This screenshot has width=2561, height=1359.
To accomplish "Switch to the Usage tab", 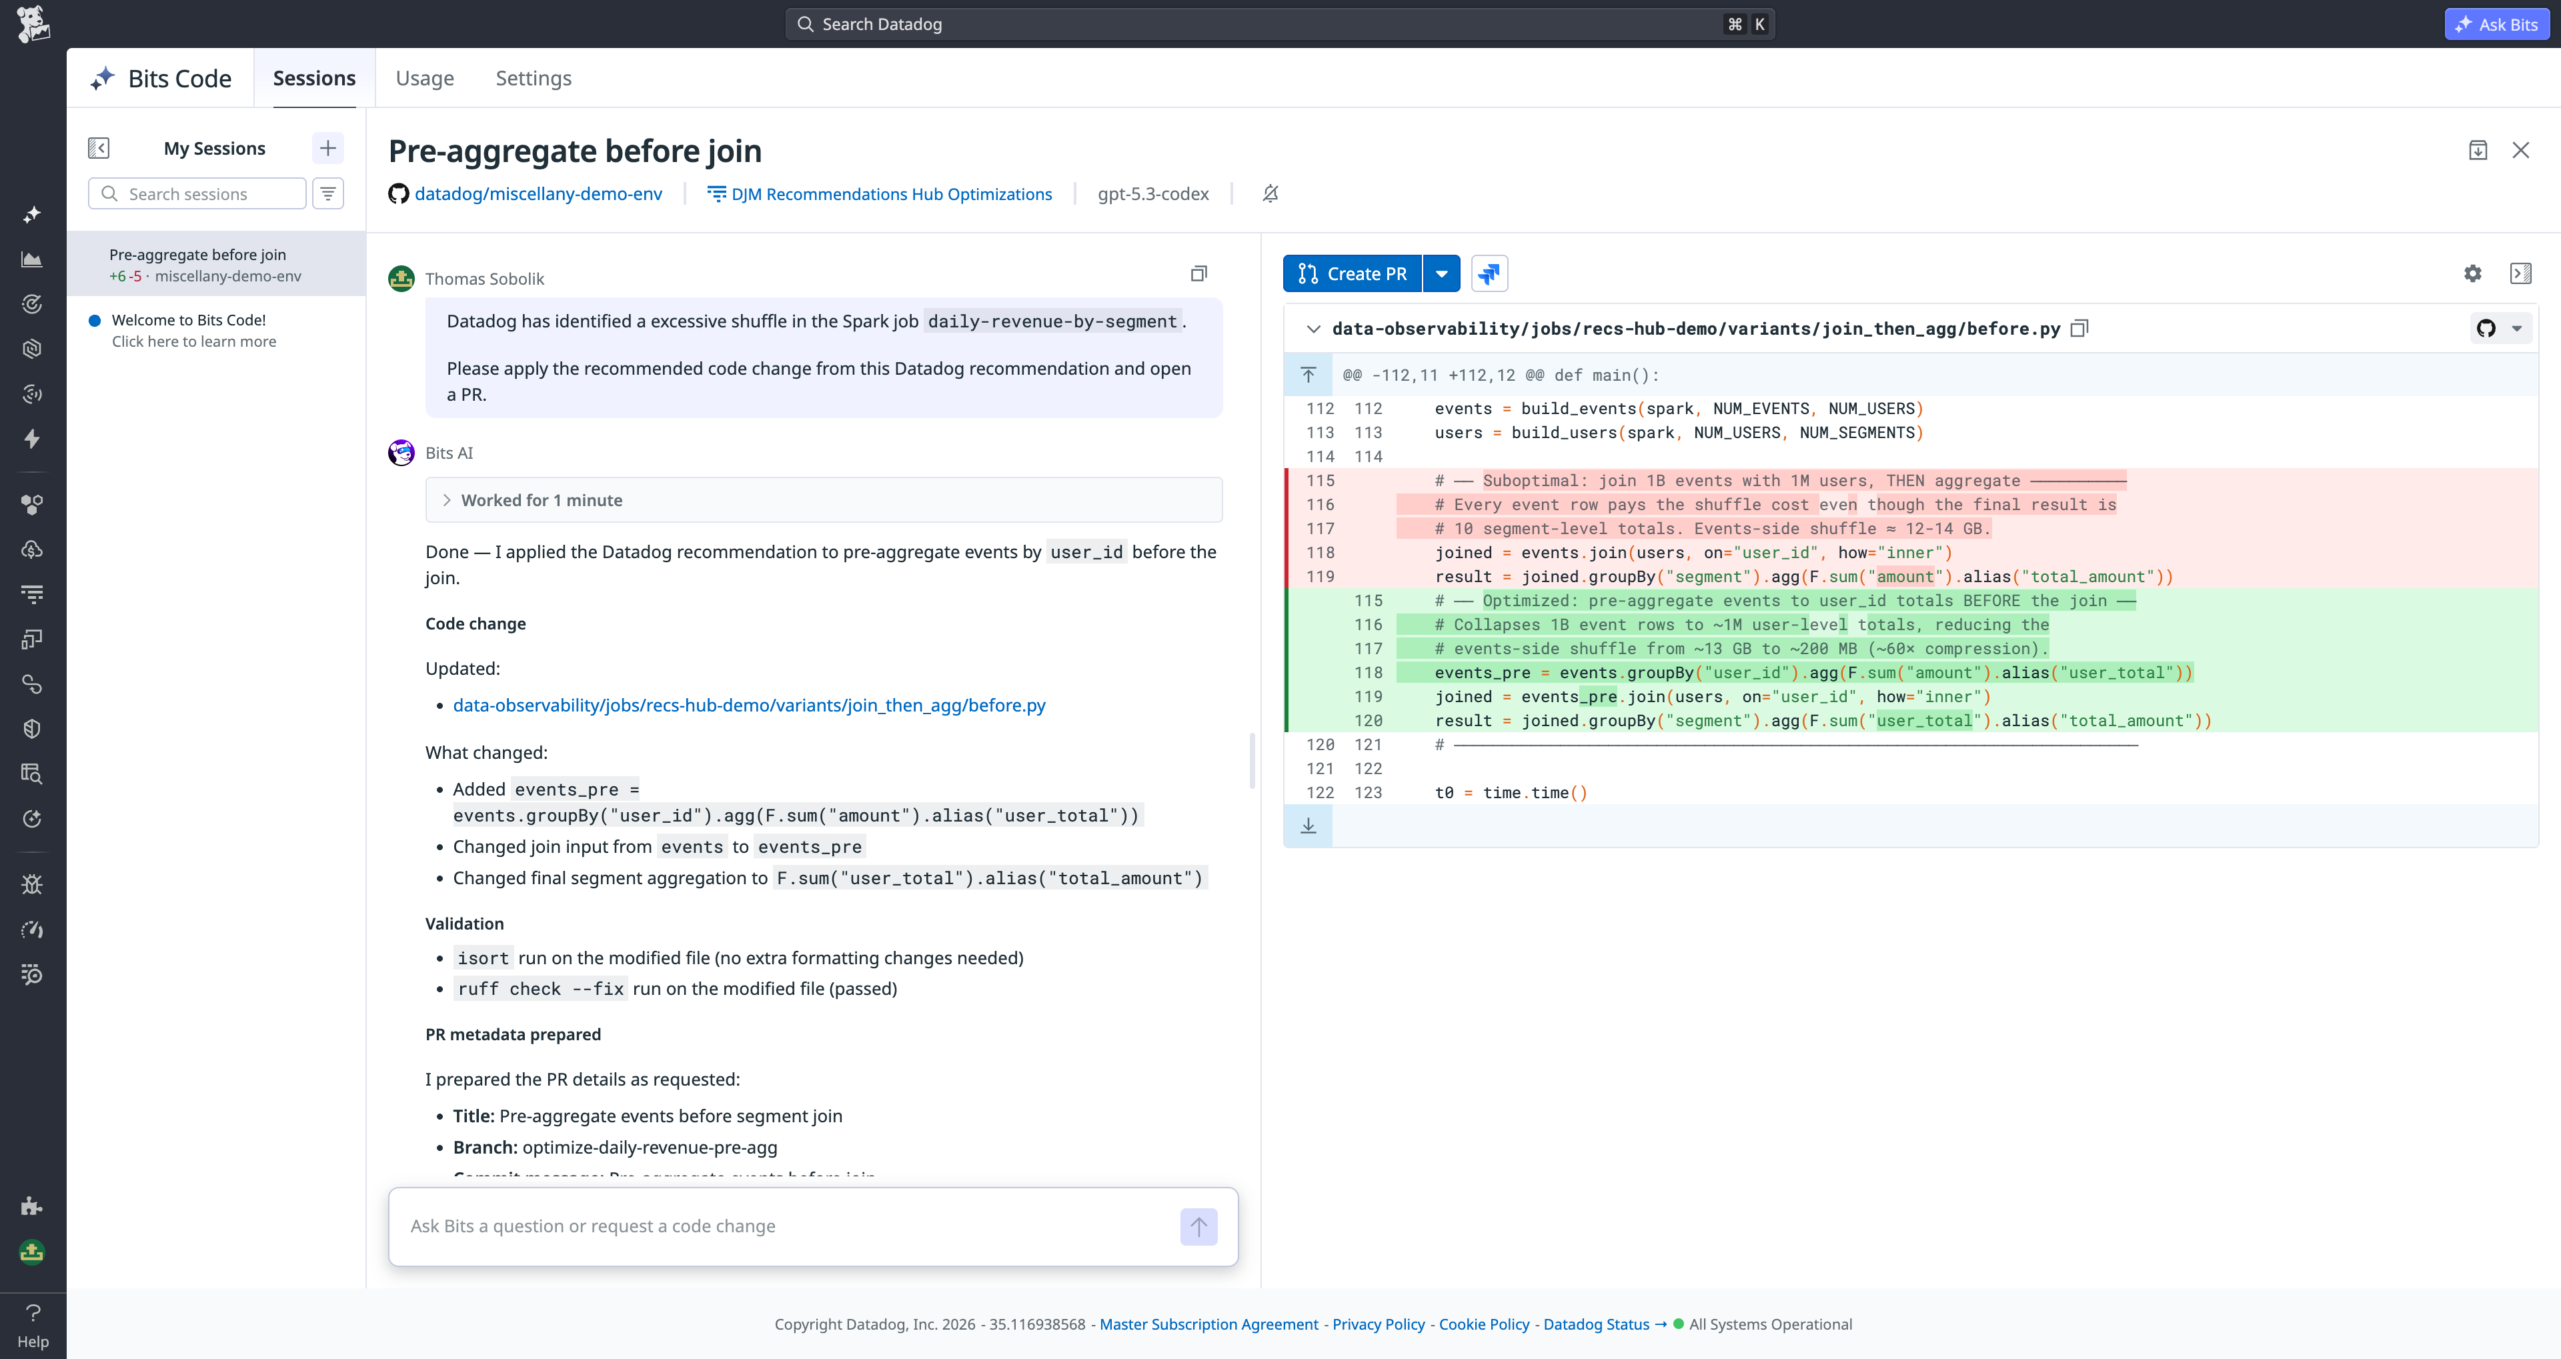I will (x=425, y=77).
